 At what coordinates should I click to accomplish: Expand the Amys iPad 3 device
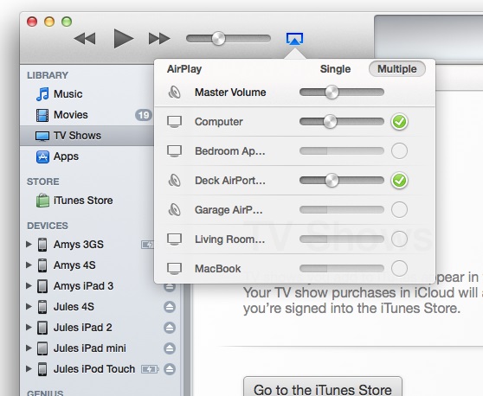tap(29, 286)
